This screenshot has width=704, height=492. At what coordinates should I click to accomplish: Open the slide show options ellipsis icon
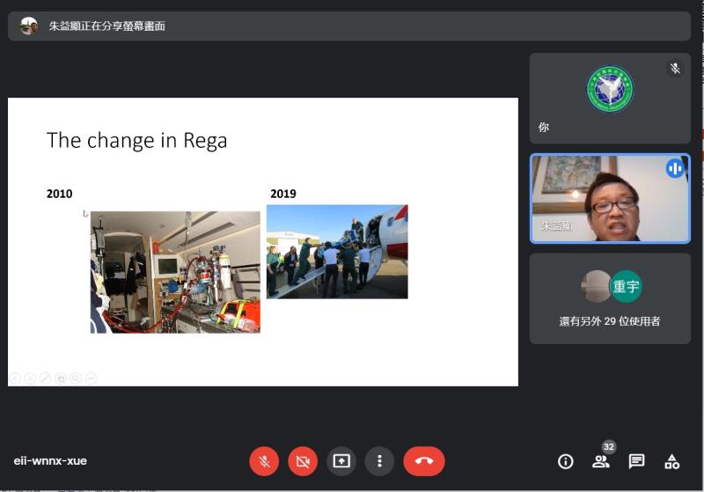coord(91,378)
